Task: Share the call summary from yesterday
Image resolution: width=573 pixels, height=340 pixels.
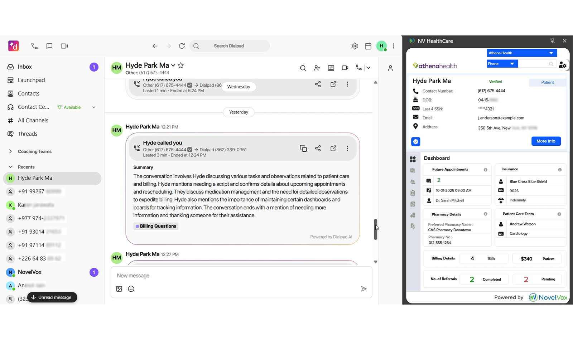Action: click(x=318, y=148)
